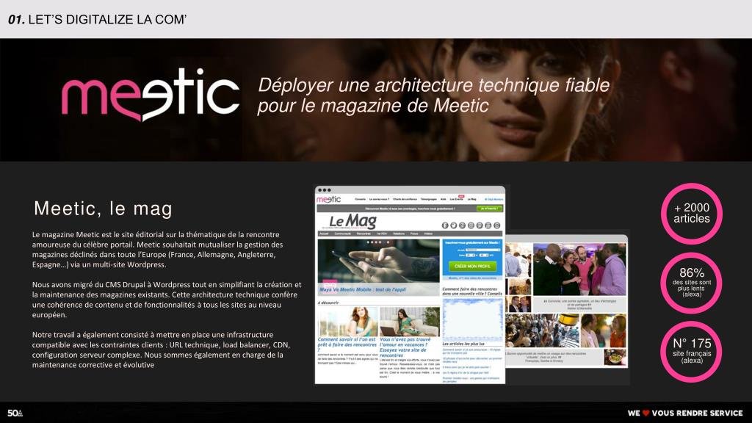This screenshot has height=423, width=752.
Task: Select the Relations tab in grey nav bar
Action: (399, 234)
